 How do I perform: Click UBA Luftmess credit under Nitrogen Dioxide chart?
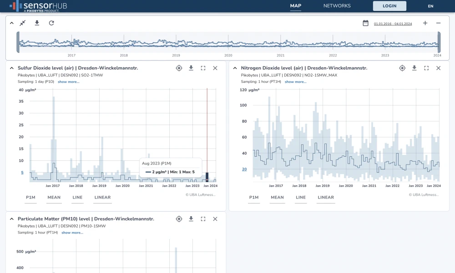point(424,195)
